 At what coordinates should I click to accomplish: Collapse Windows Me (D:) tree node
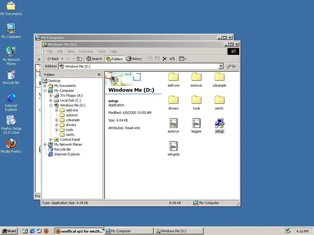[51, 105]
